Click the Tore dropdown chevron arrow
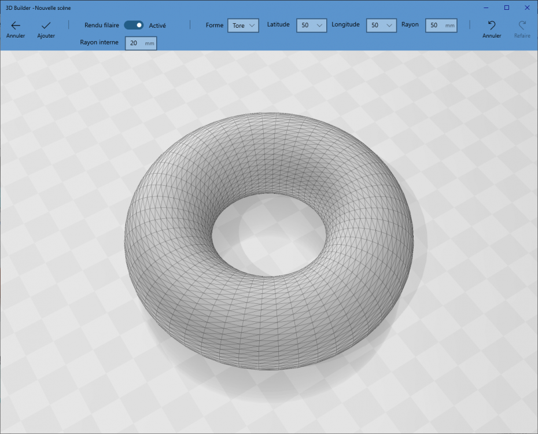 [x=252, y=25]
